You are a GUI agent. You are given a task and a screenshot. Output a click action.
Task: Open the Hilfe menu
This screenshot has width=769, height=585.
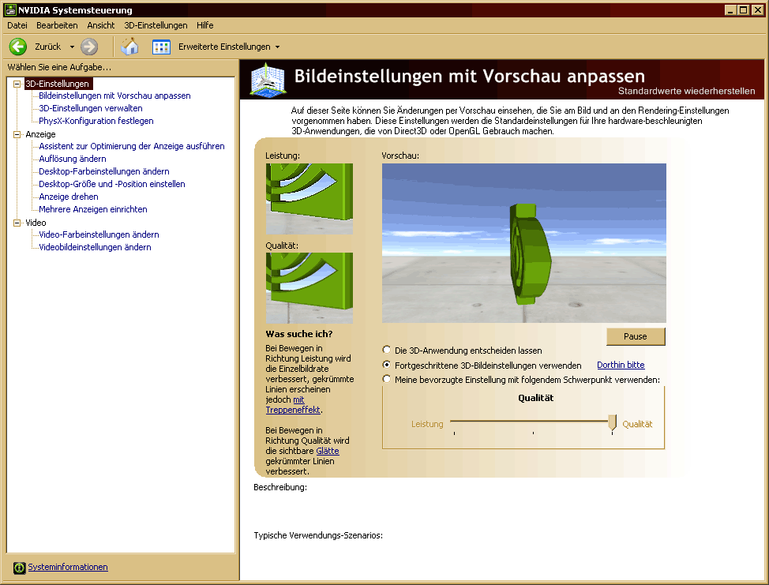(x=205, y=25)
